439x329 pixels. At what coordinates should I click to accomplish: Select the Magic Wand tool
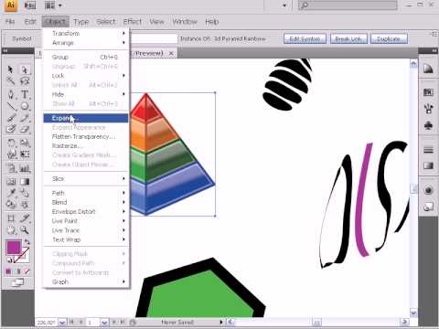click(x=11, y=81)
